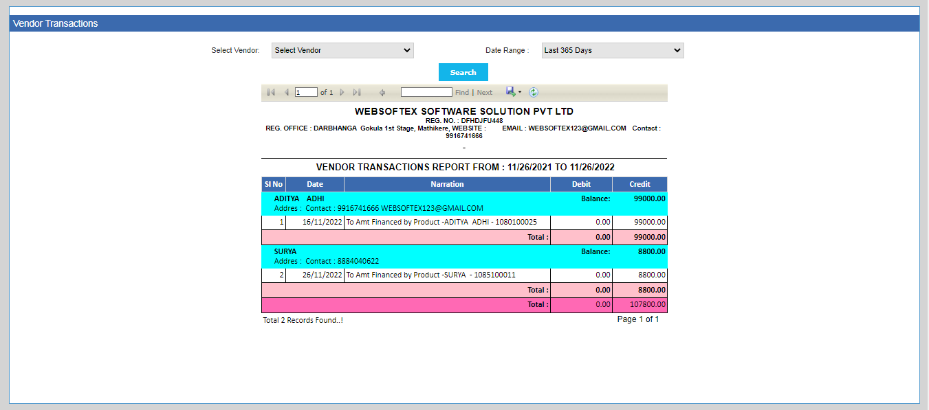Click the date 16/11/2022
The height and width of the screenshot is (410, 929).
(323, 222)
